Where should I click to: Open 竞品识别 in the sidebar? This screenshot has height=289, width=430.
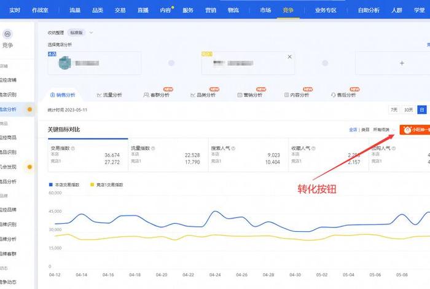(x=8, y=152)
